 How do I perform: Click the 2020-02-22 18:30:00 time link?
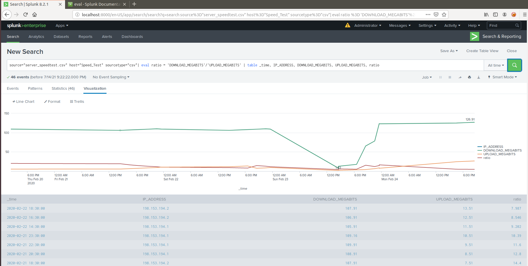click(x=26, y=208)
